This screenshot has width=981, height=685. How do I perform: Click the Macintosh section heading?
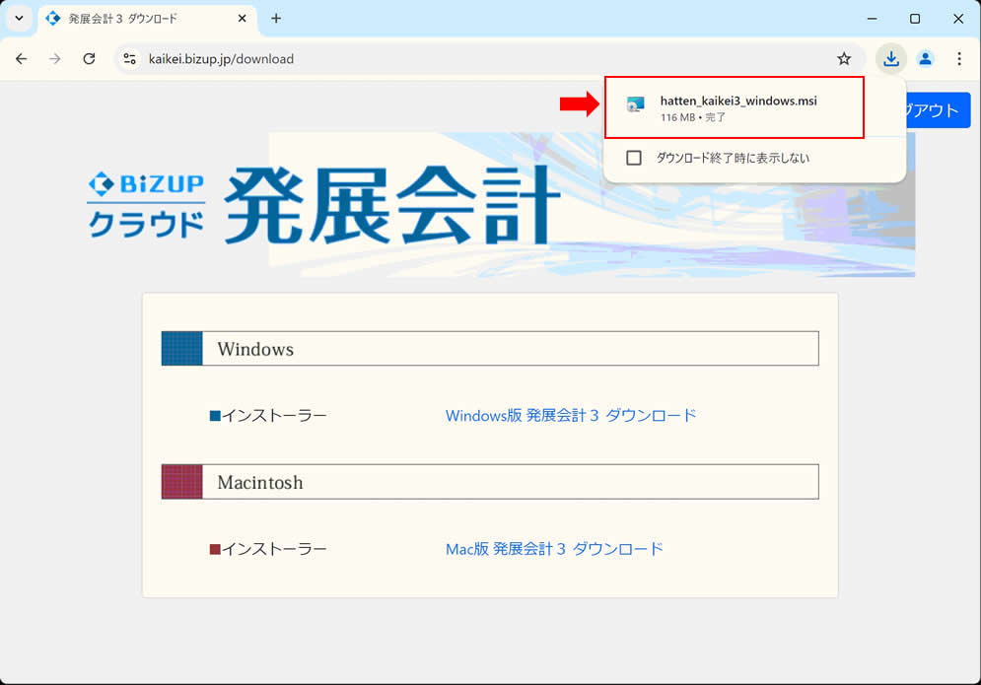coord(490,482)
